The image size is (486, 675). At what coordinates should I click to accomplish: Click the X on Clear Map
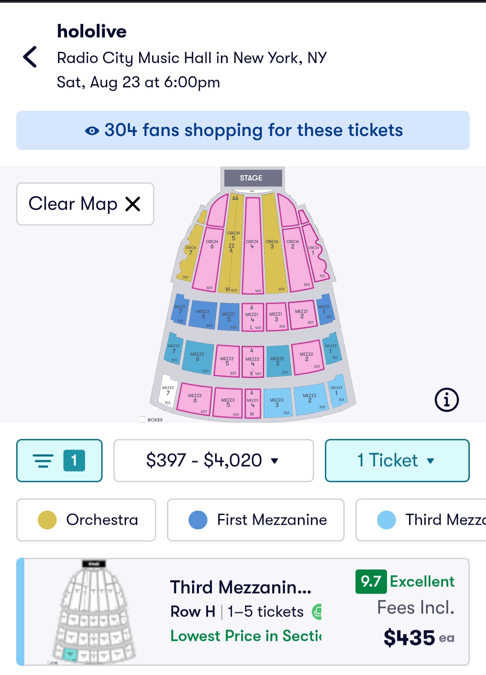click(133, 204)
